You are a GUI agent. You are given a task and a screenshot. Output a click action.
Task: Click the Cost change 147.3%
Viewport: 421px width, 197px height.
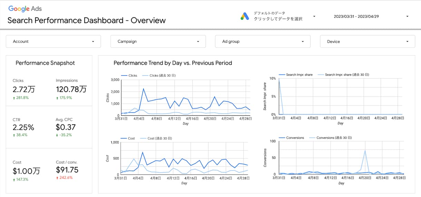[x=21, y=179]
